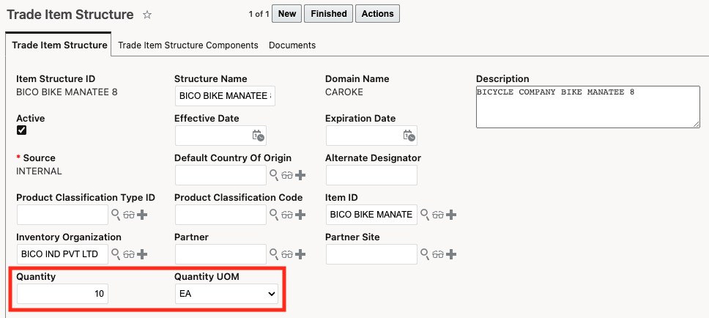Click the glasses icon beside Item ID
709x318 pixels.
[438, 215]
